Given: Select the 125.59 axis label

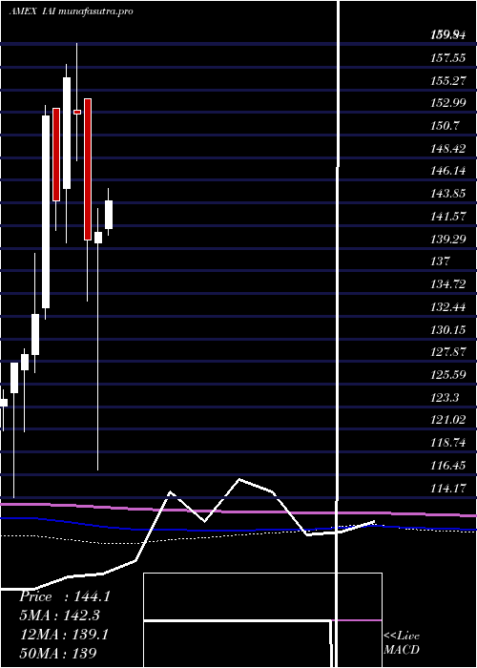Looking at the screenshot, I should click(x=447, y=375).
